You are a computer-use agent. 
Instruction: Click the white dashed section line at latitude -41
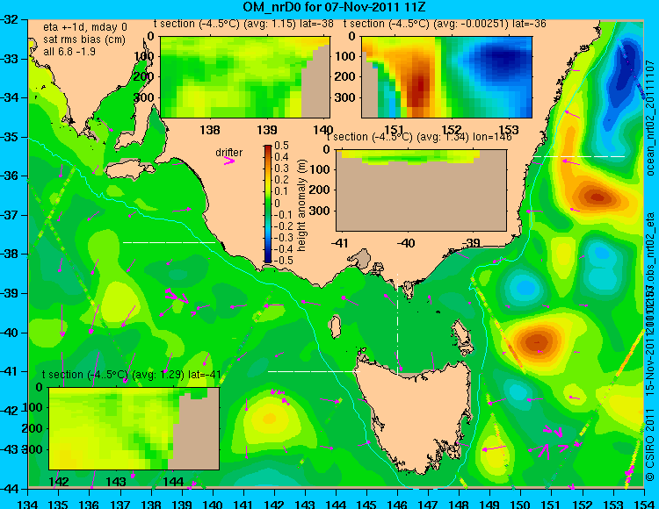[314, 371]
